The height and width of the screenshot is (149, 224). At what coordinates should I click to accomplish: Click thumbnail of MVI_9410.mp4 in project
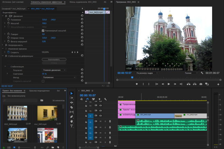17,113
